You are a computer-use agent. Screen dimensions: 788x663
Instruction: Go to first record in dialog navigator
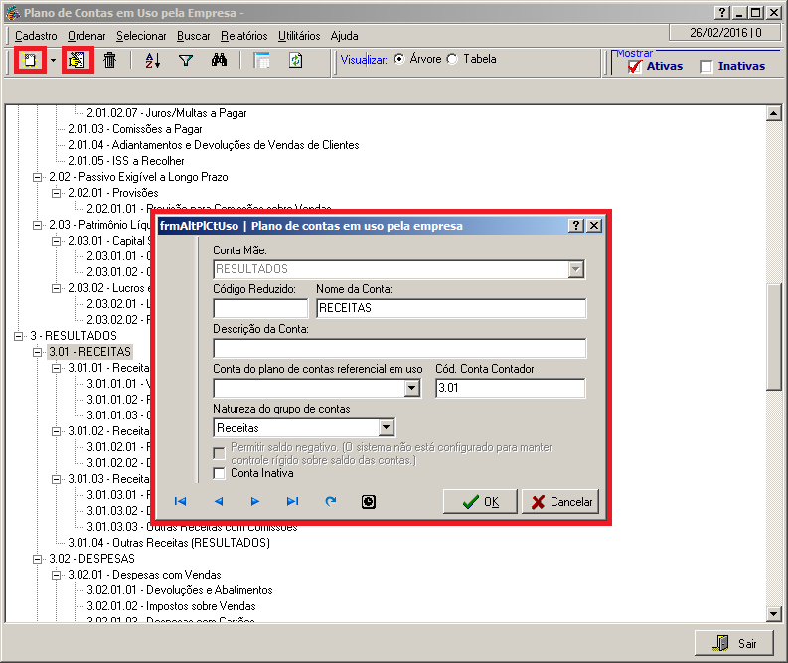click(x=180, y=502)
